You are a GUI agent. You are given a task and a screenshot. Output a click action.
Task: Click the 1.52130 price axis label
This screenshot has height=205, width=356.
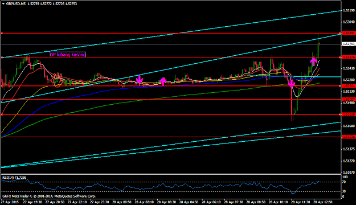[349, 92]
